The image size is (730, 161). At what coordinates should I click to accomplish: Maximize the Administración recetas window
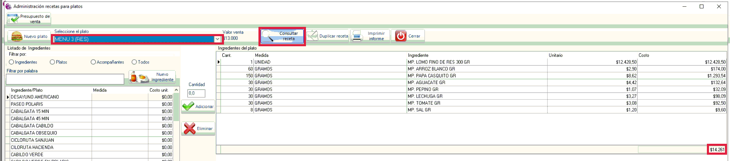coord(701,6)
